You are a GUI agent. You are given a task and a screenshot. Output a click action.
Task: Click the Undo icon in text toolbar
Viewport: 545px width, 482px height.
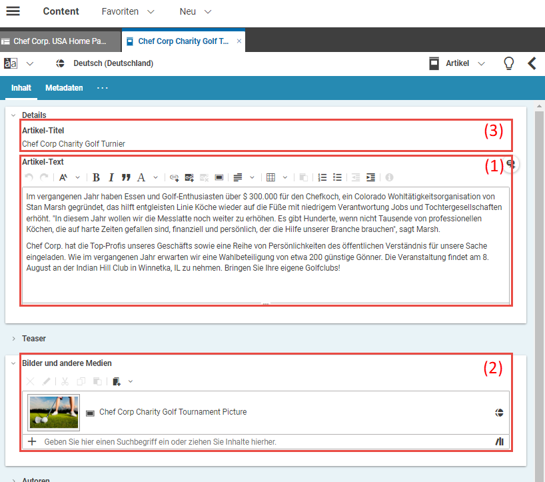[x=29, y=177]
